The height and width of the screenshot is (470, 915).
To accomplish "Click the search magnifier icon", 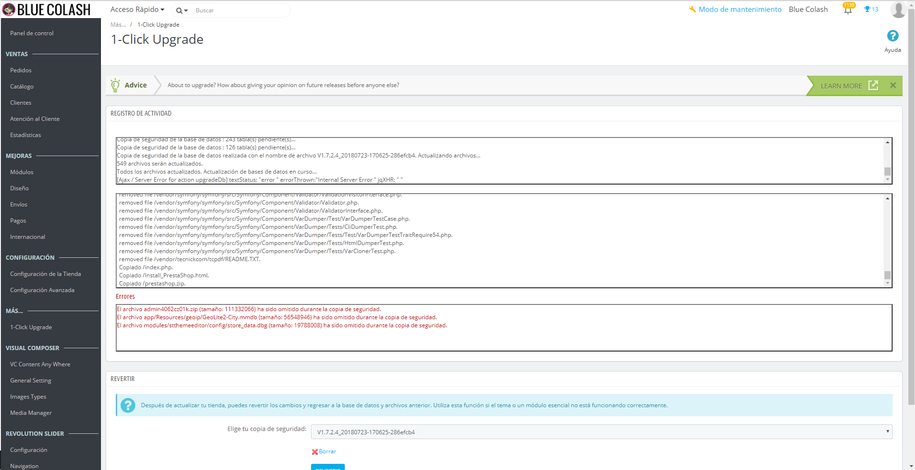I will click(179, 10).
